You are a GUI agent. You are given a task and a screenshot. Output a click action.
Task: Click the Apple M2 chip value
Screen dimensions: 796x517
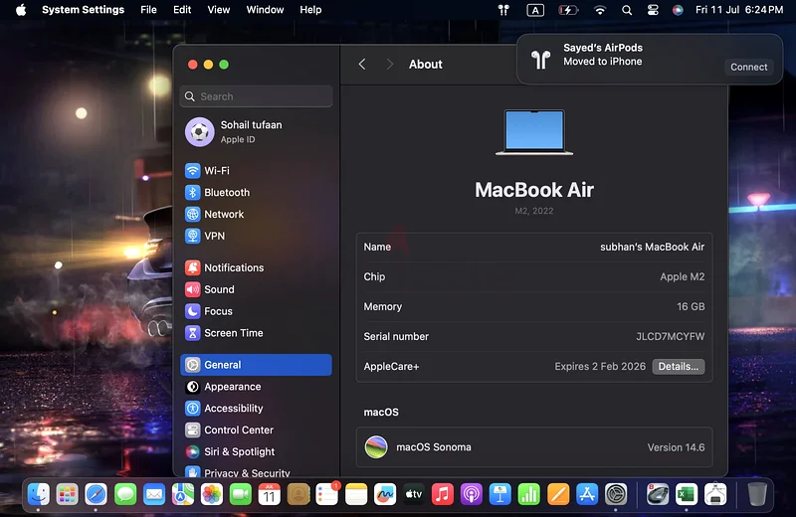click(x=682, y=277)
